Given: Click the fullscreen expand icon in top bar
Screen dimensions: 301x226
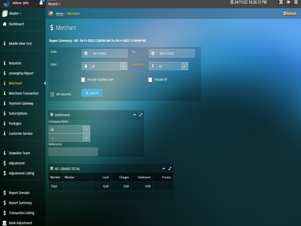Looking at the screenshot, I should (281, 2).
